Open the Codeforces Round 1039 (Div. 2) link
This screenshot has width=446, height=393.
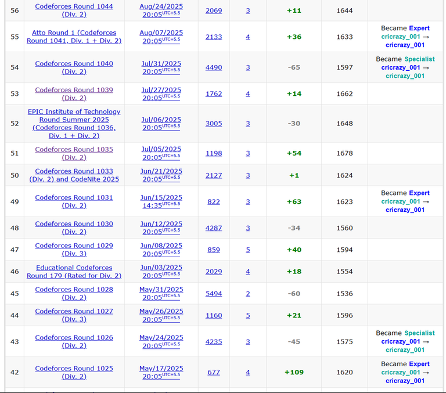(74, 93)
